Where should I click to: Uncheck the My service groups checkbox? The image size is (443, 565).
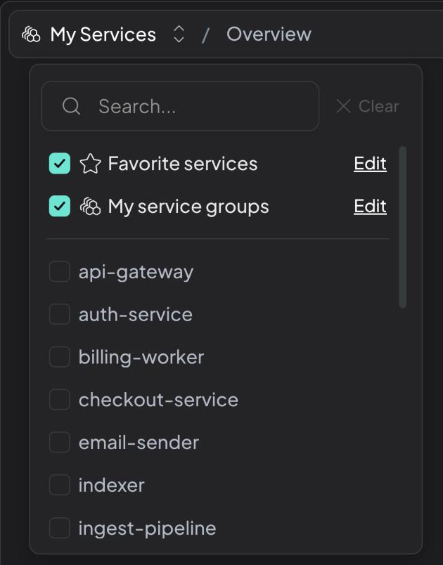60,206
